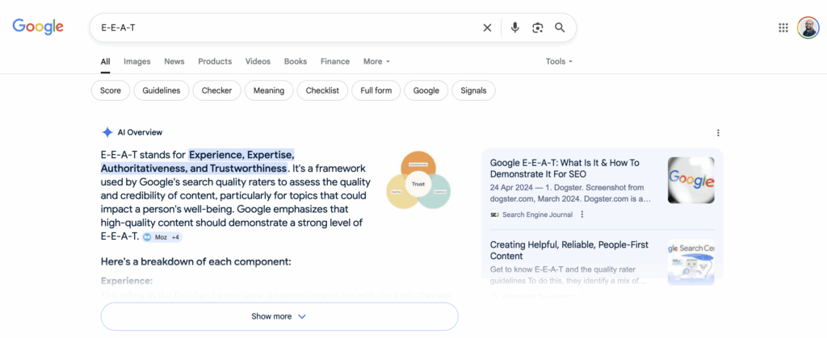Click the Search Engine Journal favicon
The height and width of the screenshot is (338, 827).
tap(494, 215)
